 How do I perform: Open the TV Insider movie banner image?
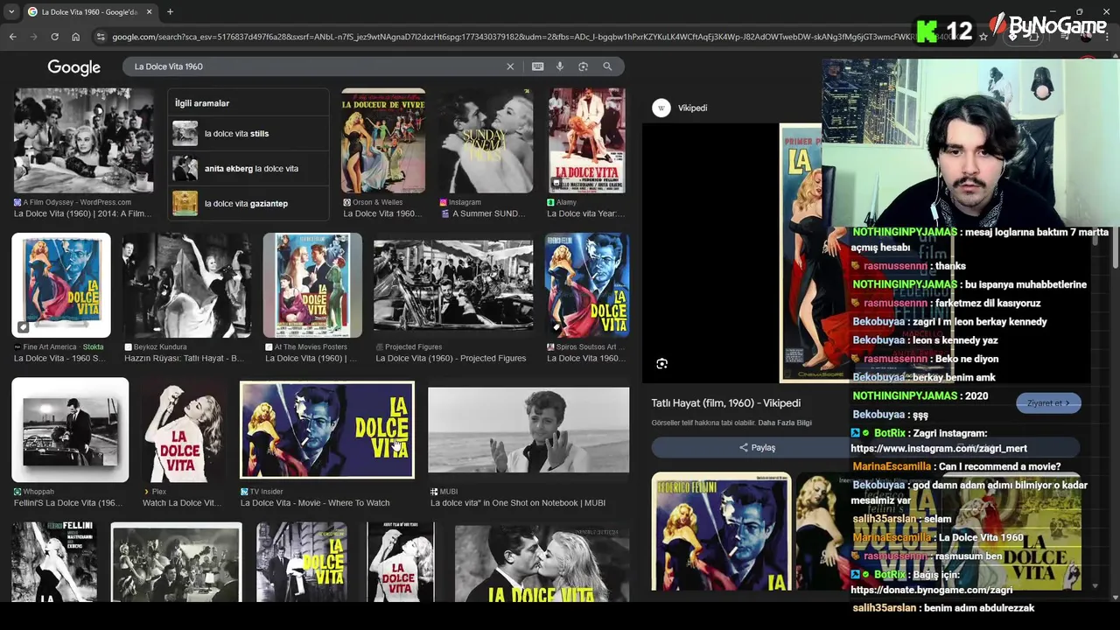(x=326, y=430)
